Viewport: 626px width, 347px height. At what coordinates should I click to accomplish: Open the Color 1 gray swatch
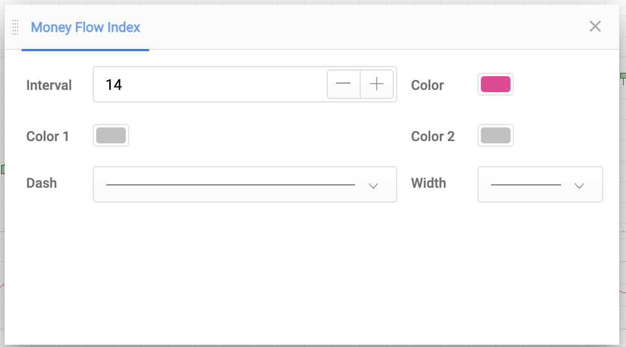click(111, 135)
